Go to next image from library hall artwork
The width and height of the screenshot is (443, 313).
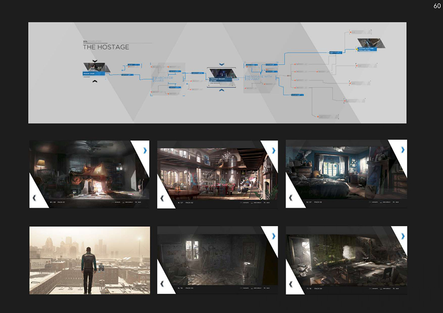point(273,151)
